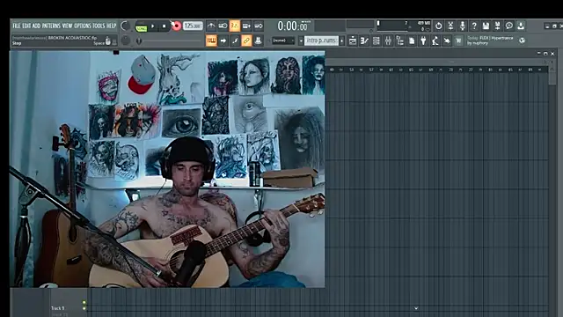Screen dimensions: 563x317
Task: Click the speech bubble chat icon
Action: pyautogui.click(x=509, y=26)
